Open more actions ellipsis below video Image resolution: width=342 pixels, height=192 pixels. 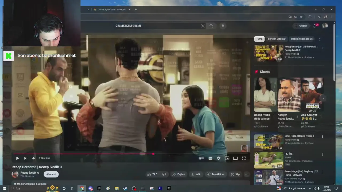tap(247, 174)
